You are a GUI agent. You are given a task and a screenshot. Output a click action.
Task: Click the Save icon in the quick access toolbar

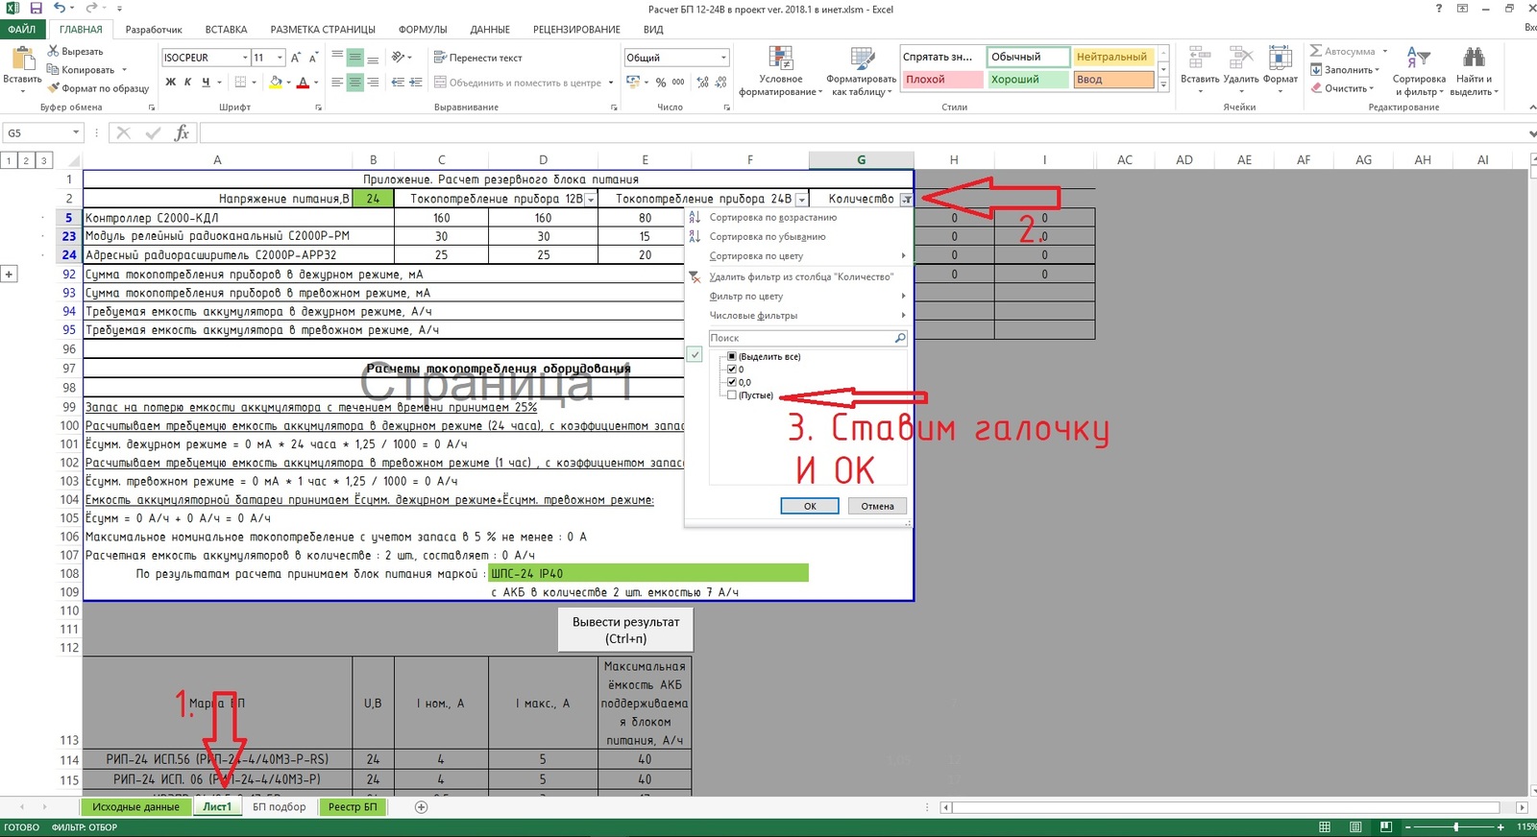coord(36,9)
